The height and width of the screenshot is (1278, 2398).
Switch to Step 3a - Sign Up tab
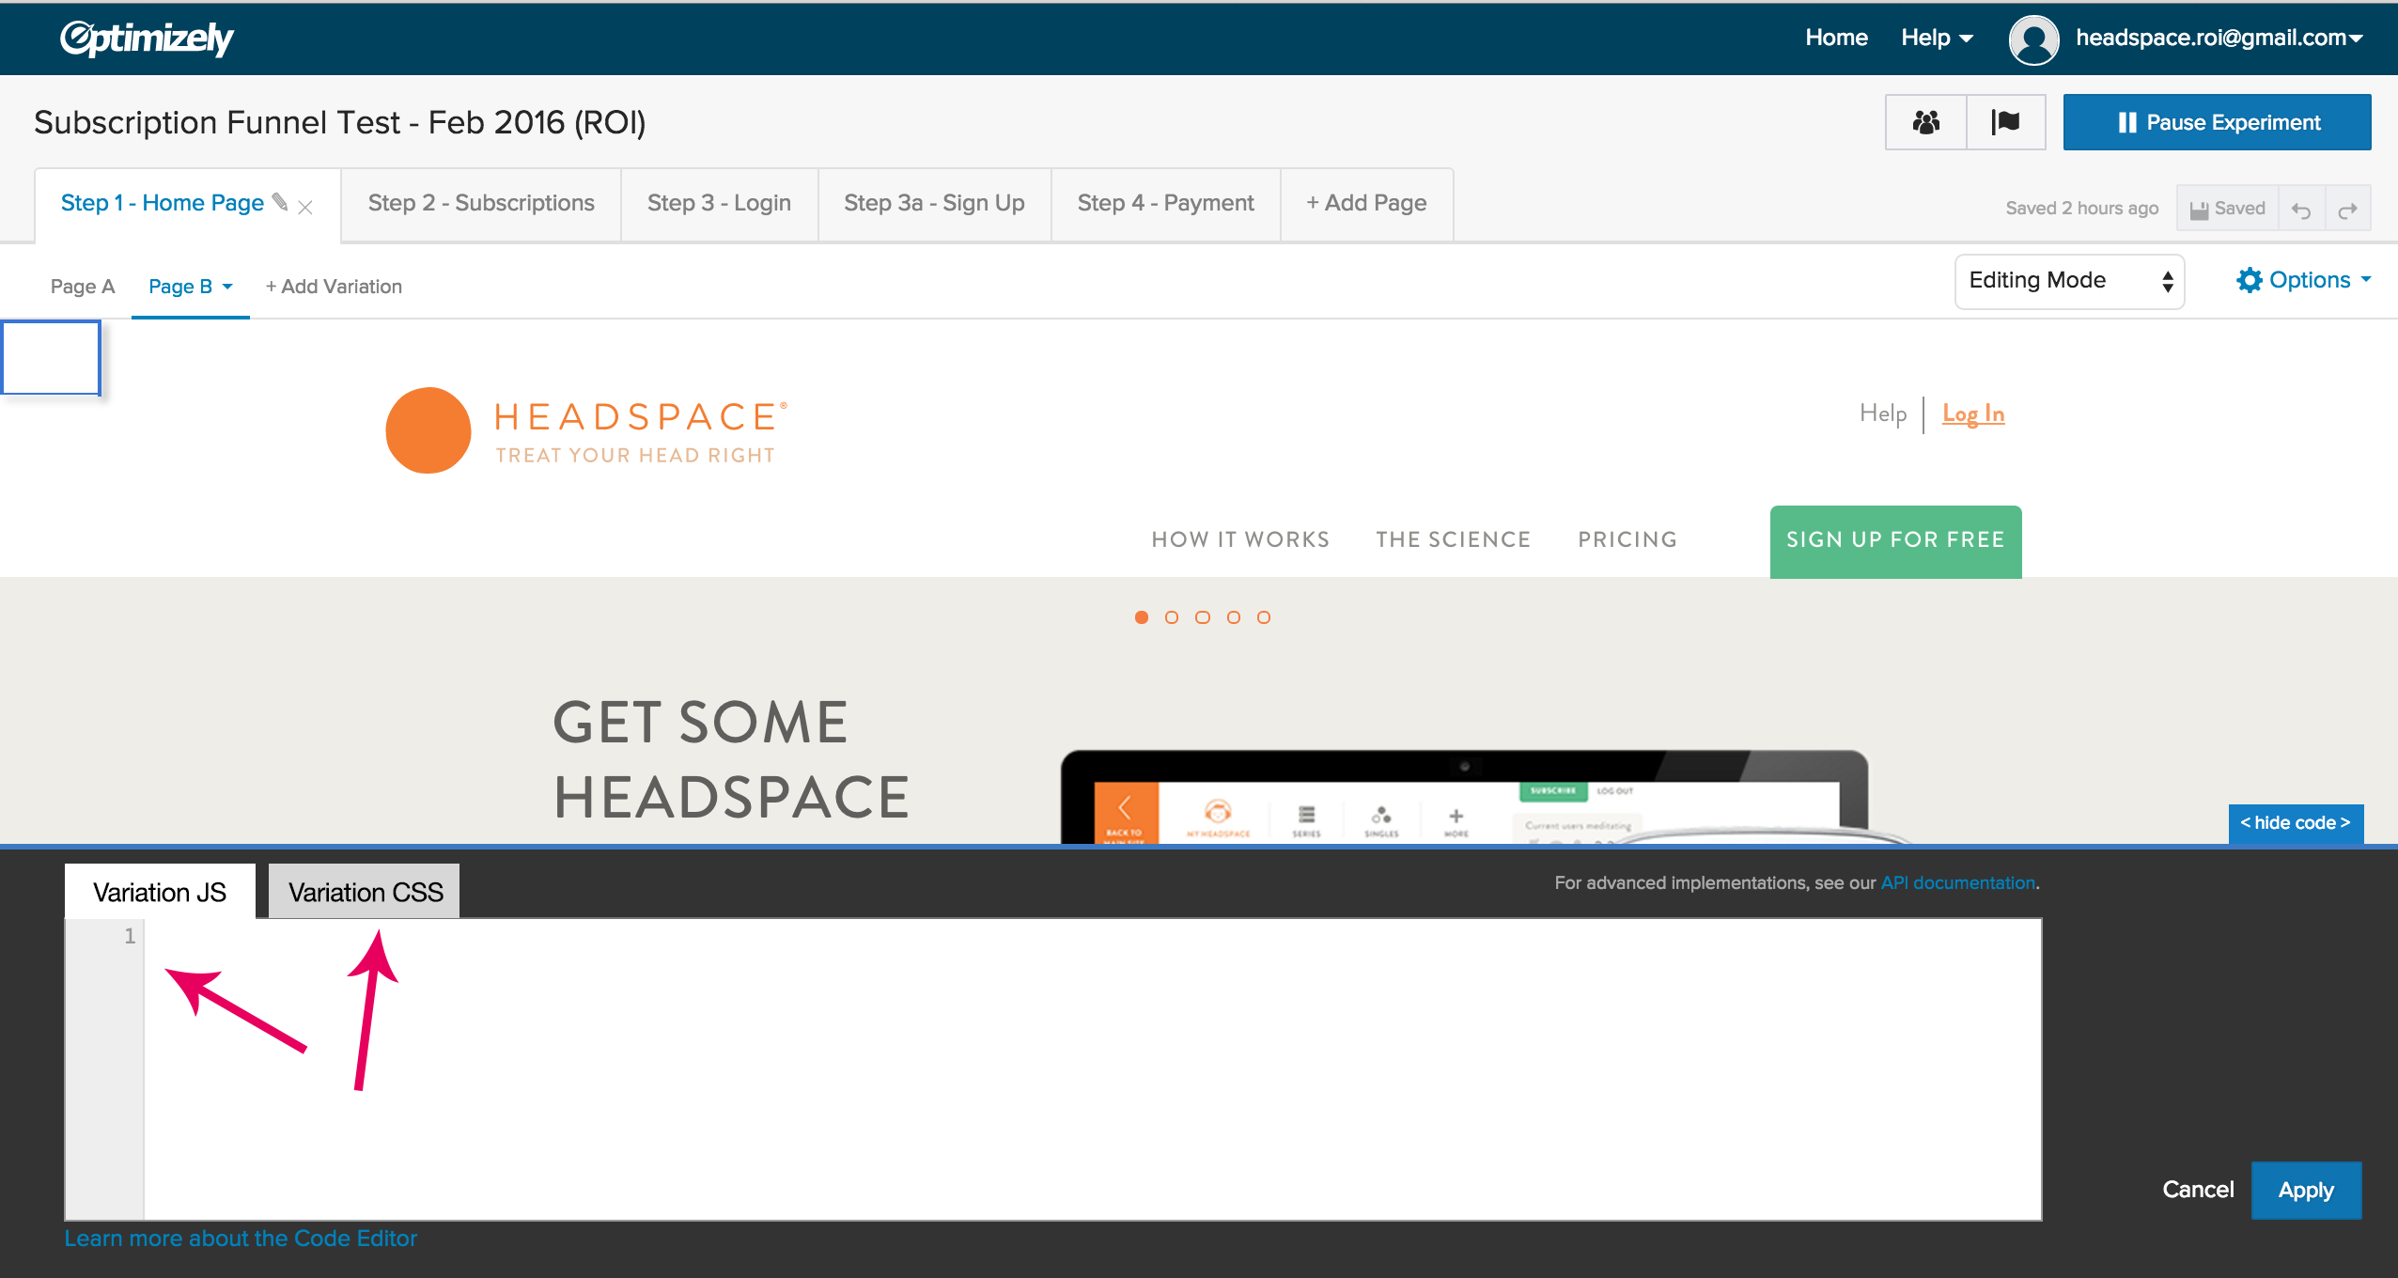(x=934, y=203)
